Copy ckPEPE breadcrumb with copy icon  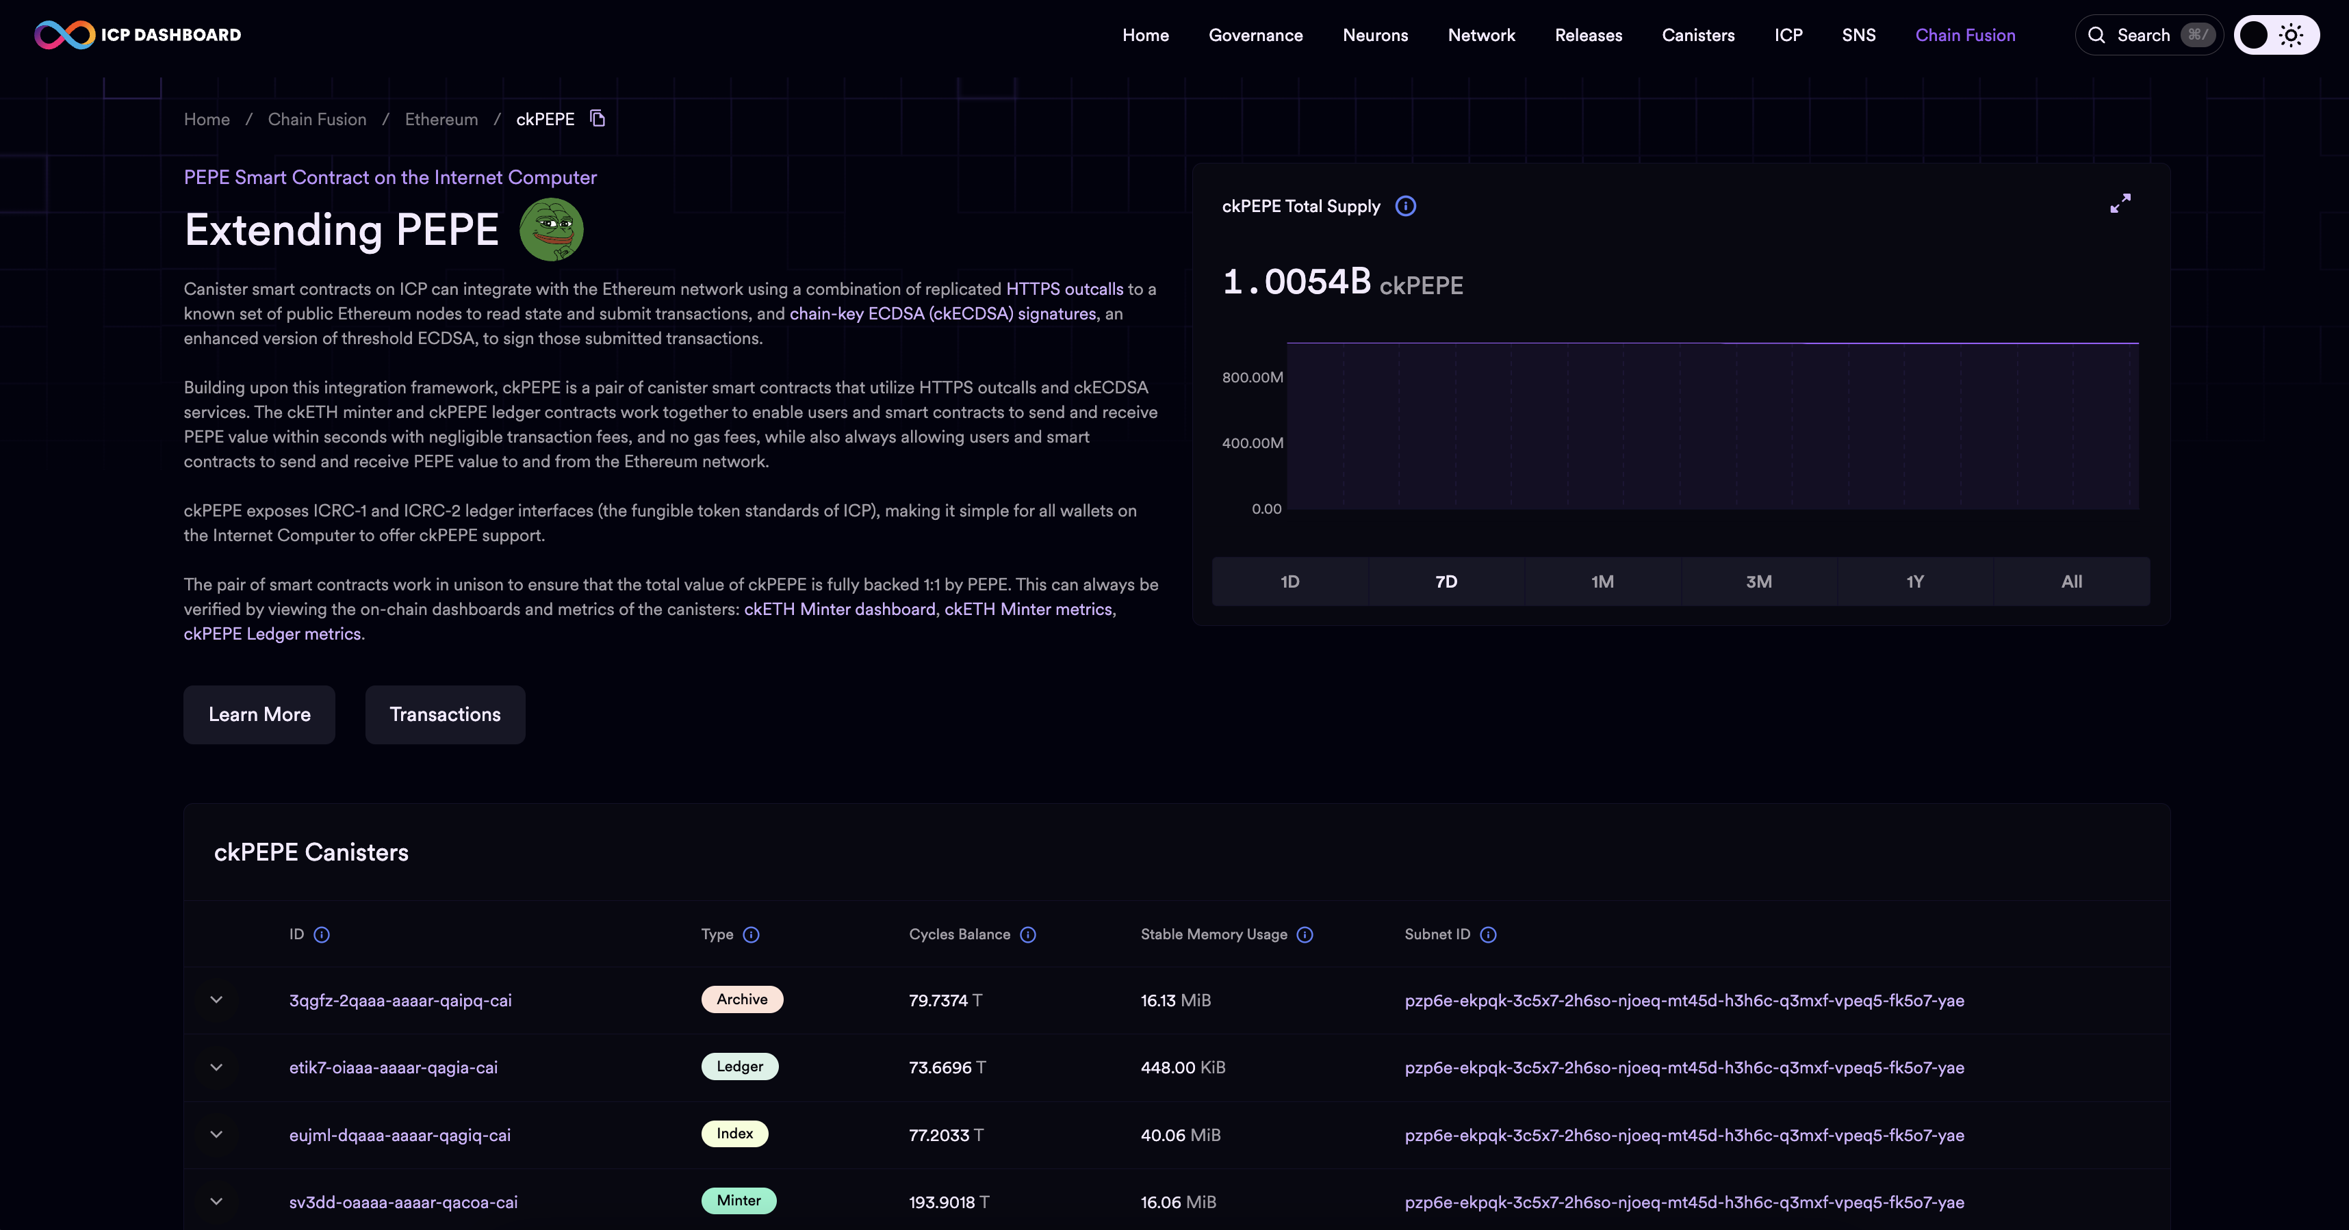click(x=598, y=118)
